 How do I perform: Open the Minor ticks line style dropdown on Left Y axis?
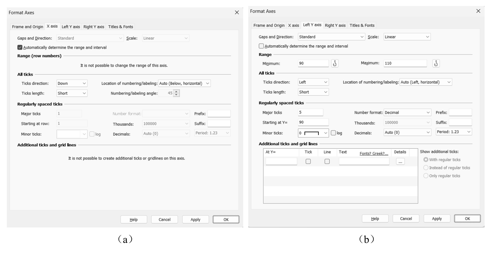coord(326,133)
